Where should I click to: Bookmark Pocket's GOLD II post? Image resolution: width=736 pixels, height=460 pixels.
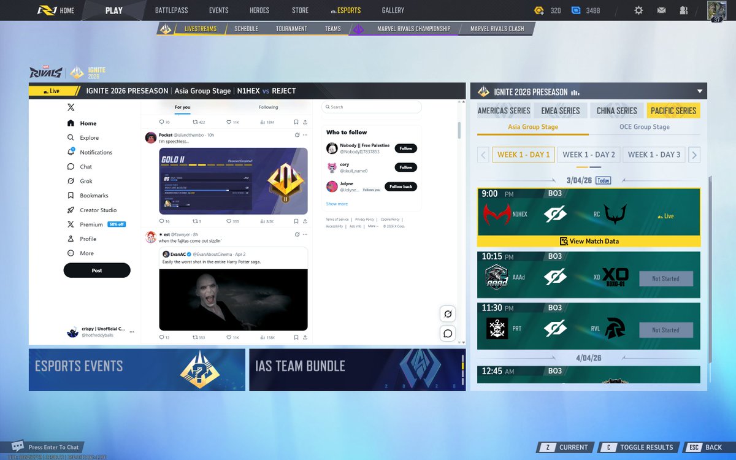[296, 221]
